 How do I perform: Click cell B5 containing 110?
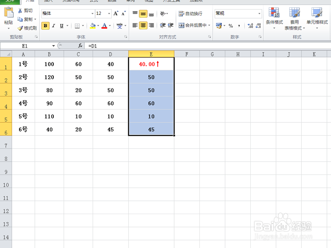(x=49, y=116)
